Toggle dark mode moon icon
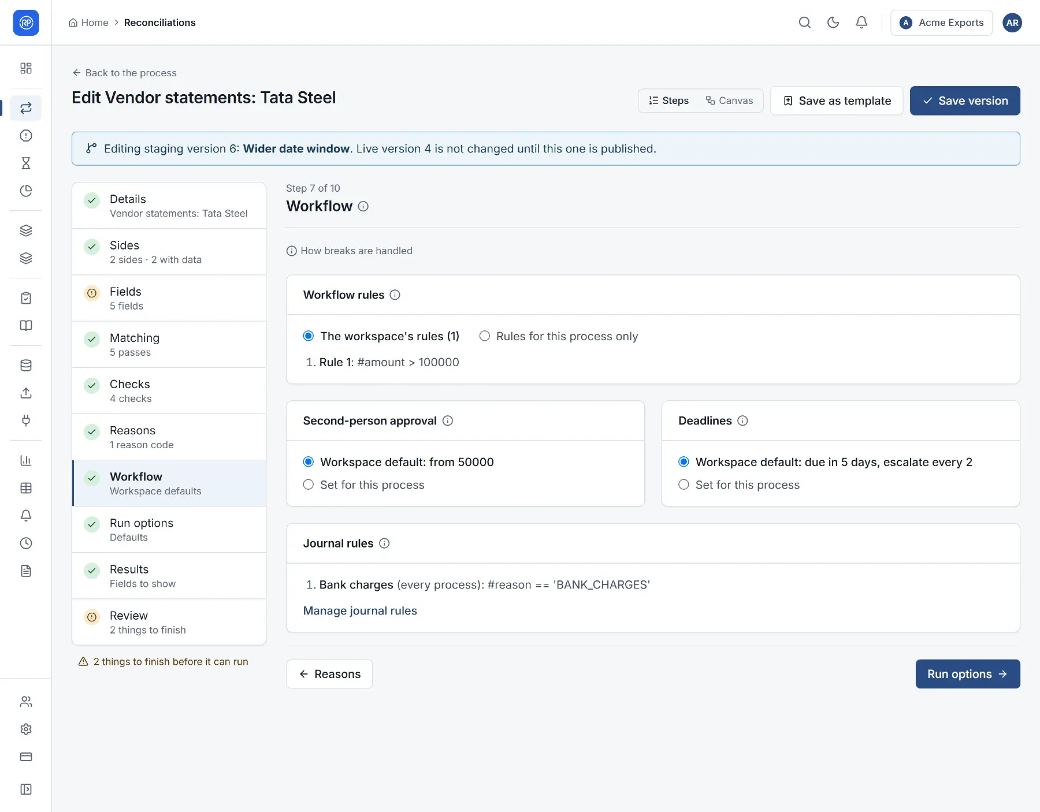This screenshot has height=812, width=1040. pyautogui.click(x=833, y=23)
